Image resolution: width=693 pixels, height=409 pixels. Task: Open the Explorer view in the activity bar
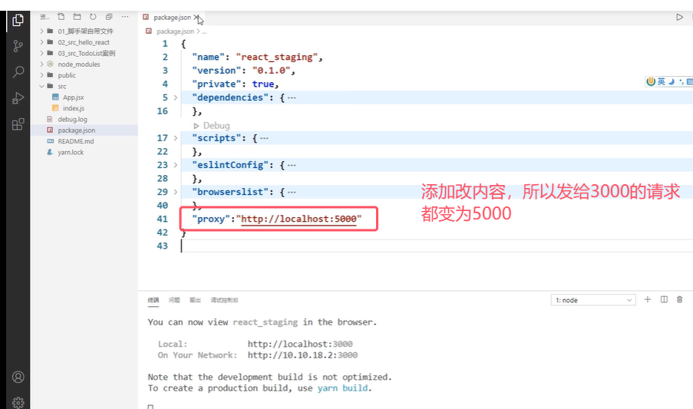[x=18, y=20]
